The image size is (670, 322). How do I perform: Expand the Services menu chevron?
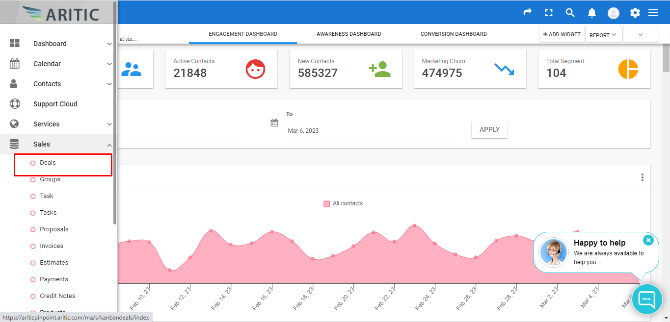click(x=109, y=124)
